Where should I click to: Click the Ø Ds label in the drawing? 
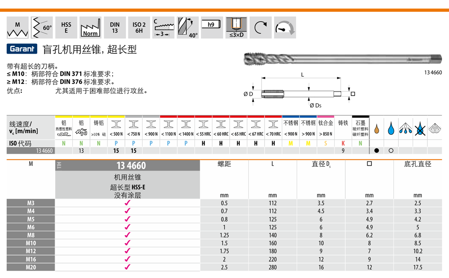[315, 106]
